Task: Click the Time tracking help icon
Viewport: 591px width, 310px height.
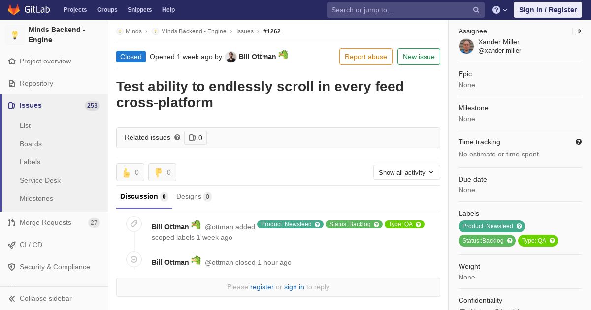Action: coord(579,142)
